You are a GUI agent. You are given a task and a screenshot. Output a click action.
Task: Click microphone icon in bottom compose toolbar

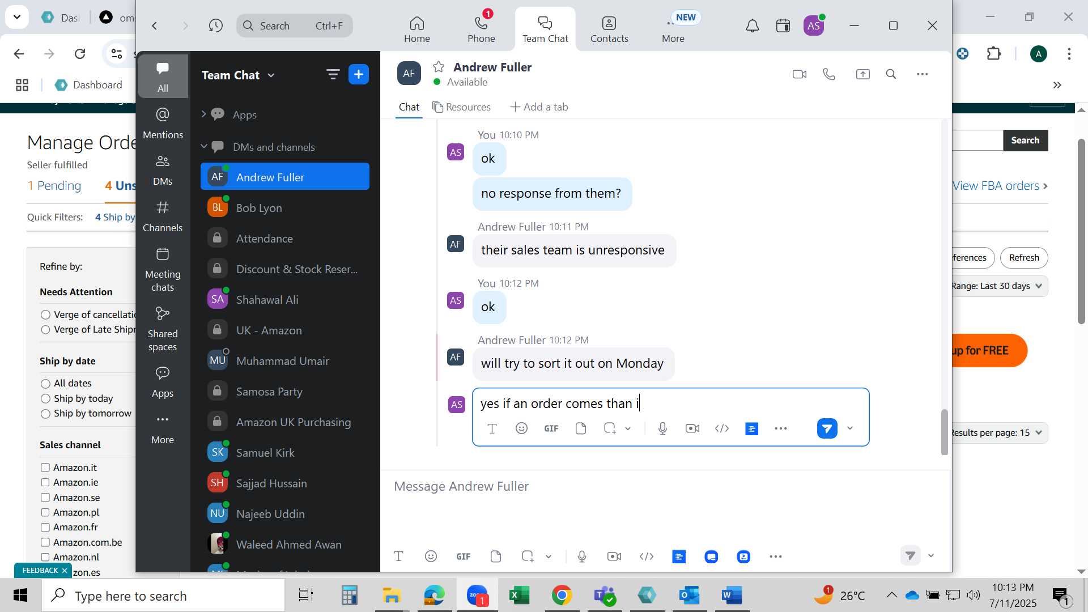[581, 556]
